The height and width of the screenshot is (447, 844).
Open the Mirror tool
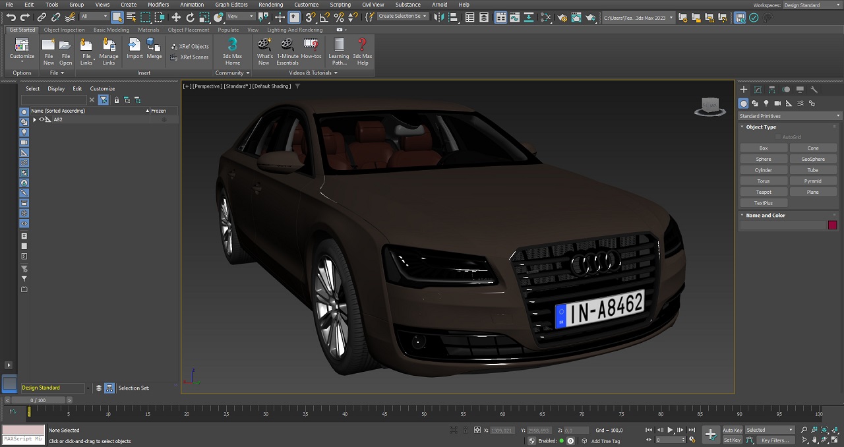tap(438, 17)
